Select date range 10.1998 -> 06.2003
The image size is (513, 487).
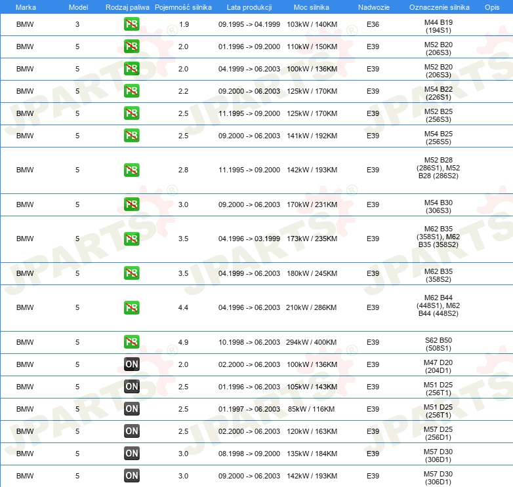(x=249, y=342)
